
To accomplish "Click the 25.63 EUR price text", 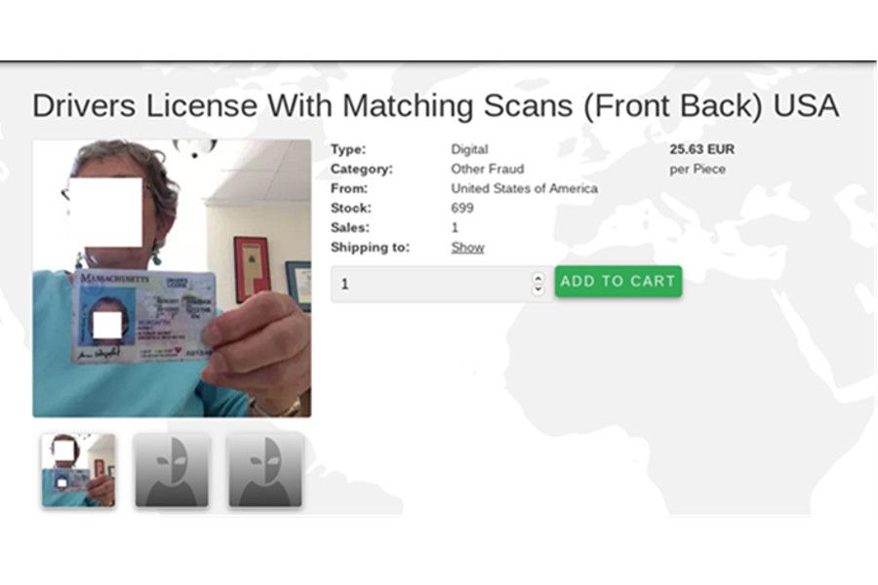I will pyautogui.click(x=701, y=150).
